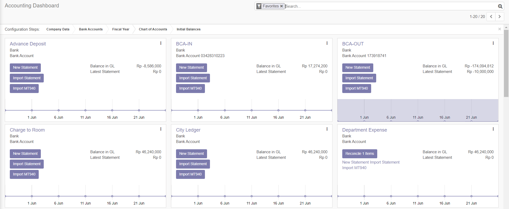The image size is (509, 209).
Task: Click Import Statement in BCA-IN card
Action: pos(193,78)
